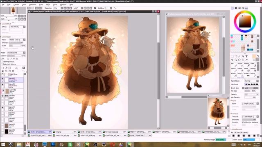Select the softest Hardness preset
This screenshot has width=262, height=147.
246,85
